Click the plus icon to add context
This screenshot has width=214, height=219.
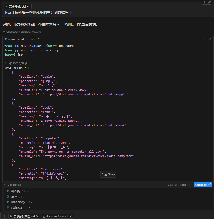point(4,216)
